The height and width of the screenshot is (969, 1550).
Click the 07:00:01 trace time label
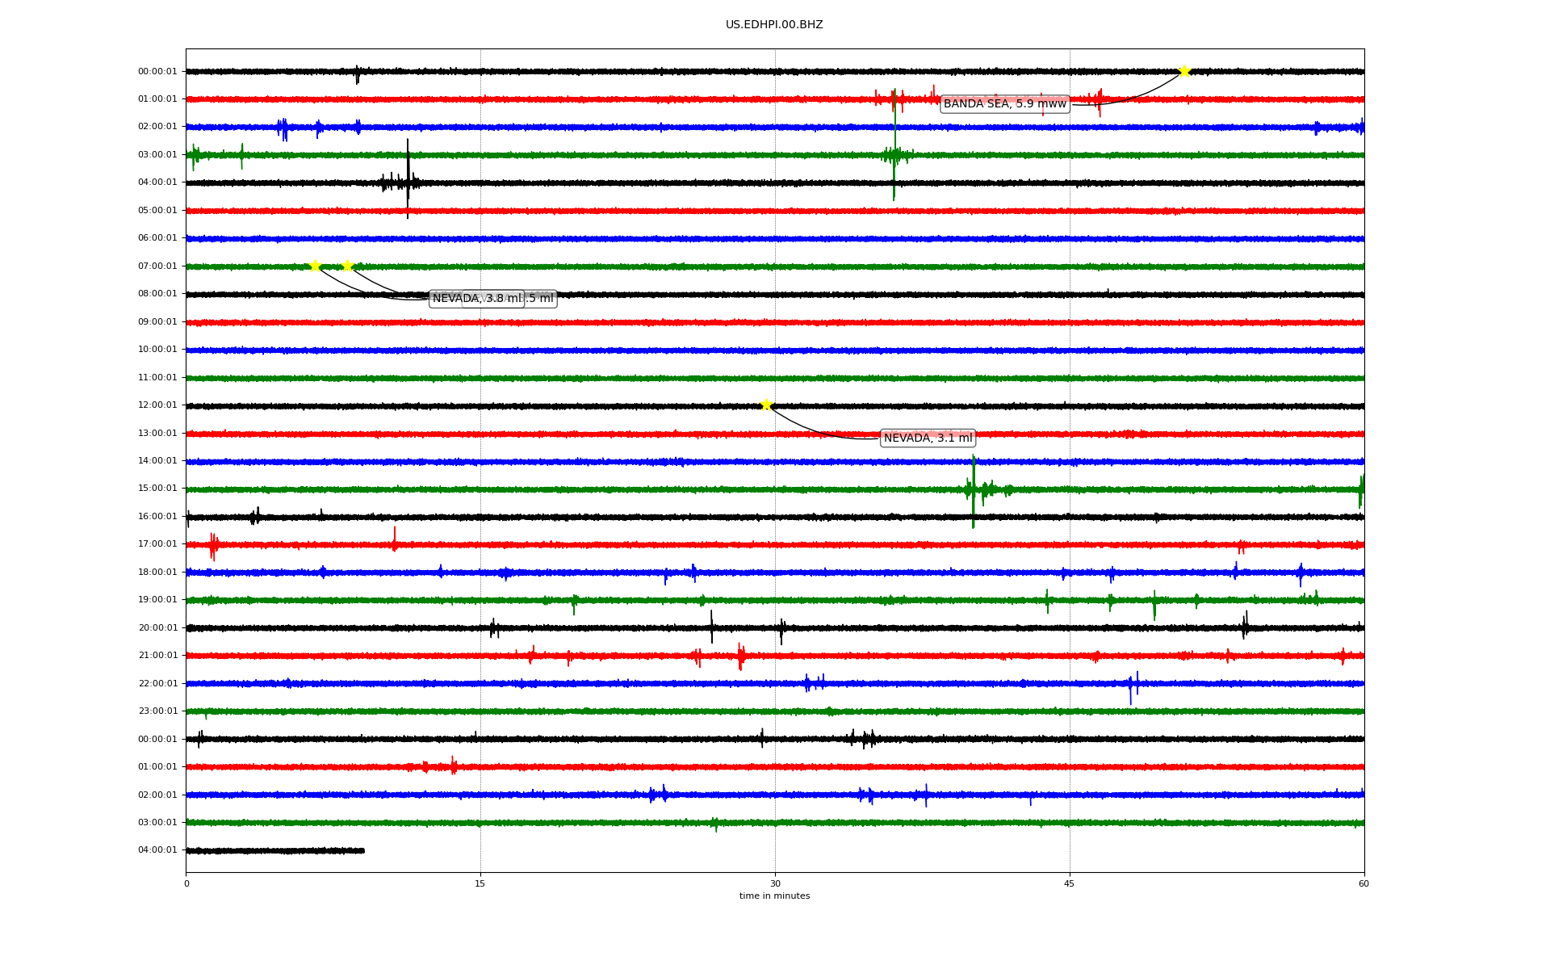click(157, 266)
